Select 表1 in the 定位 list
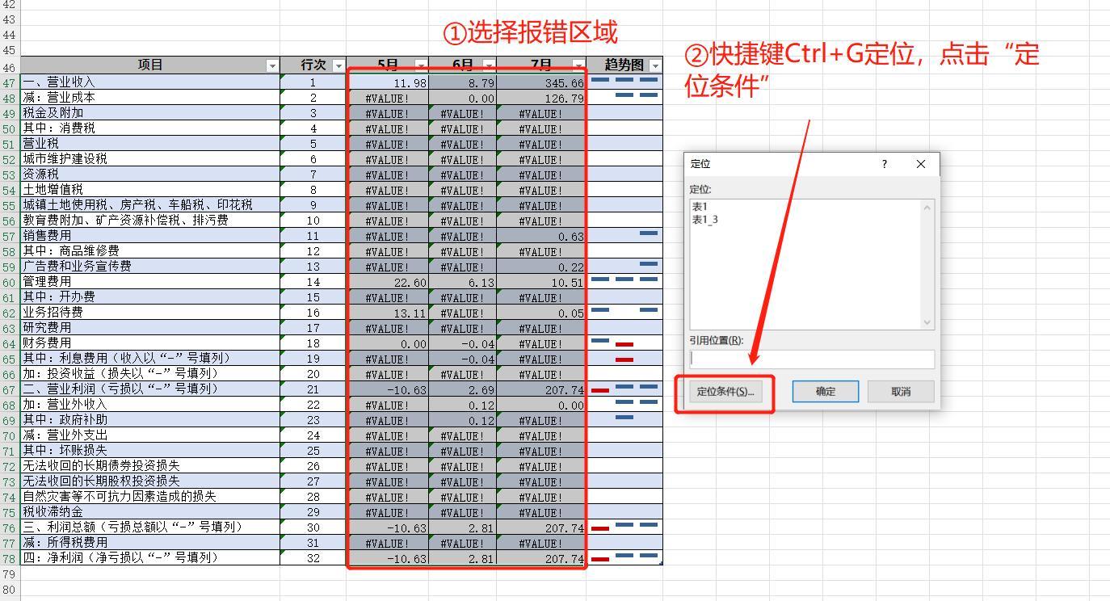The width and height of the screenshot is (1110, 601). pos(700,207)
